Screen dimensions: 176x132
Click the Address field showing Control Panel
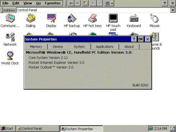[93, 10]
